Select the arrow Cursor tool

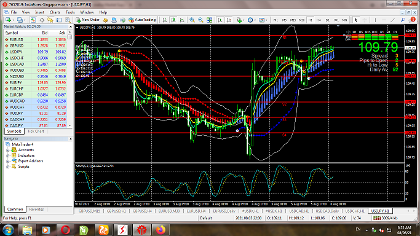pyautogui.click(x=356, y=20)
